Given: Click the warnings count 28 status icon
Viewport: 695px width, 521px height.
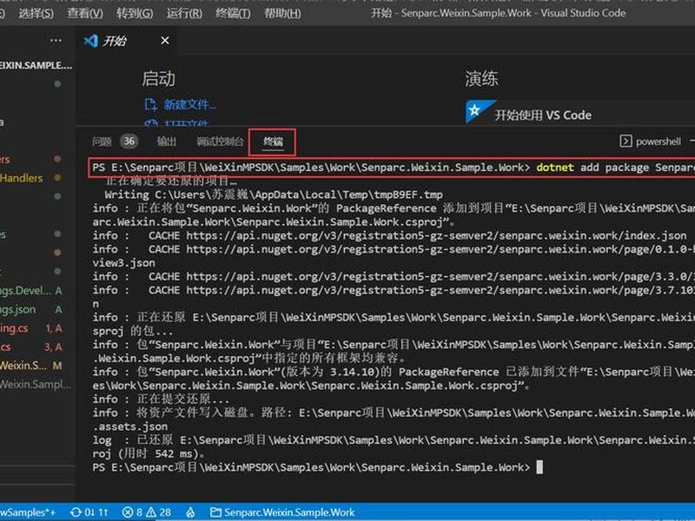Looking at the screenshot, I should click(159, 512).
